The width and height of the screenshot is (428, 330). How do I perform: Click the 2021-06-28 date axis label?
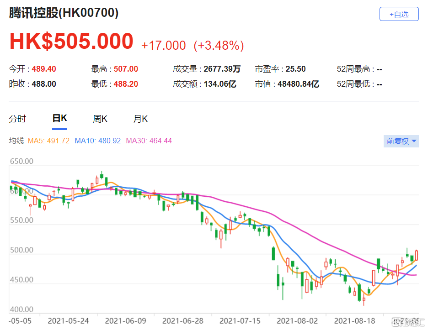(x=183, y=321)
